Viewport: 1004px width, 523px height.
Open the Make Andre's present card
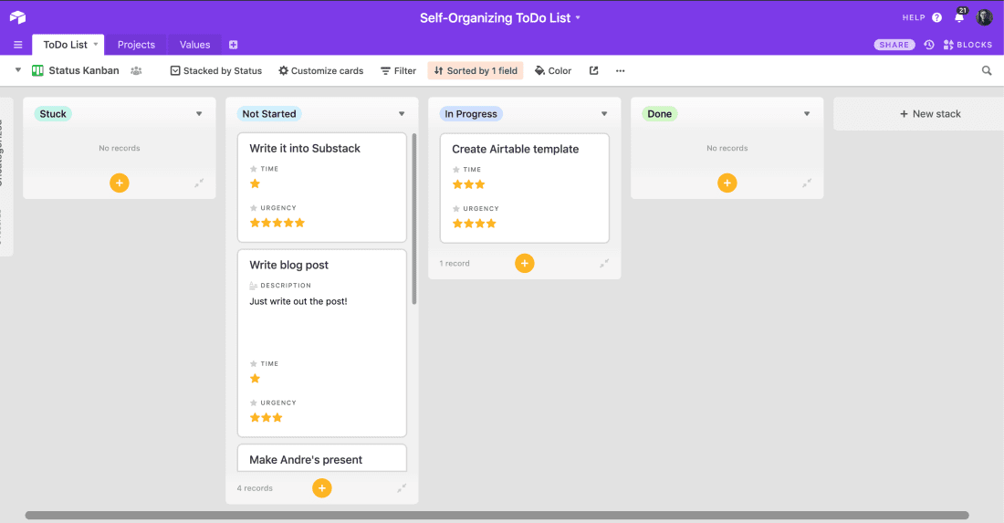click(x=322, y=458)
